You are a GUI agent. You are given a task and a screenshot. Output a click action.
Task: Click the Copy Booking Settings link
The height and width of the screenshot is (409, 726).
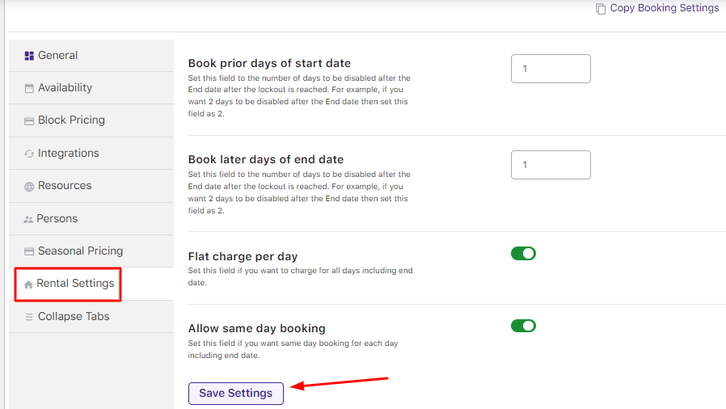(664, 8)
